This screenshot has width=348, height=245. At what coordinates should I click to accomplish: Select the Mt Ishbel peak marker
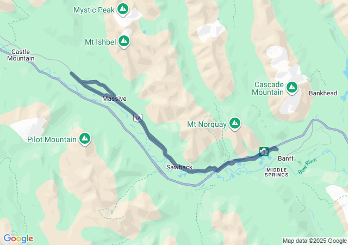[x=124, y=41]
